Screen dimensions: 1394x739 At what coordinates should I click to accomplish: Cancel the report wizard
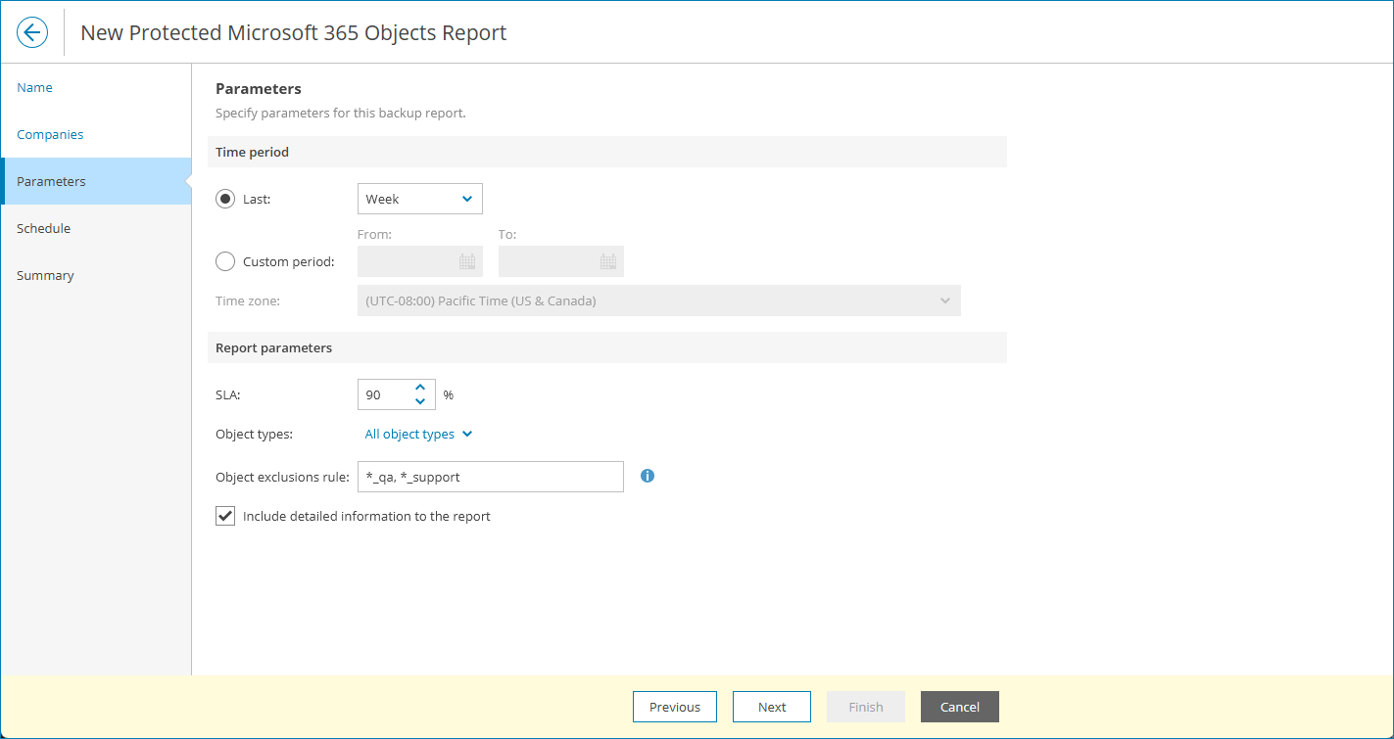pos(959,707)
